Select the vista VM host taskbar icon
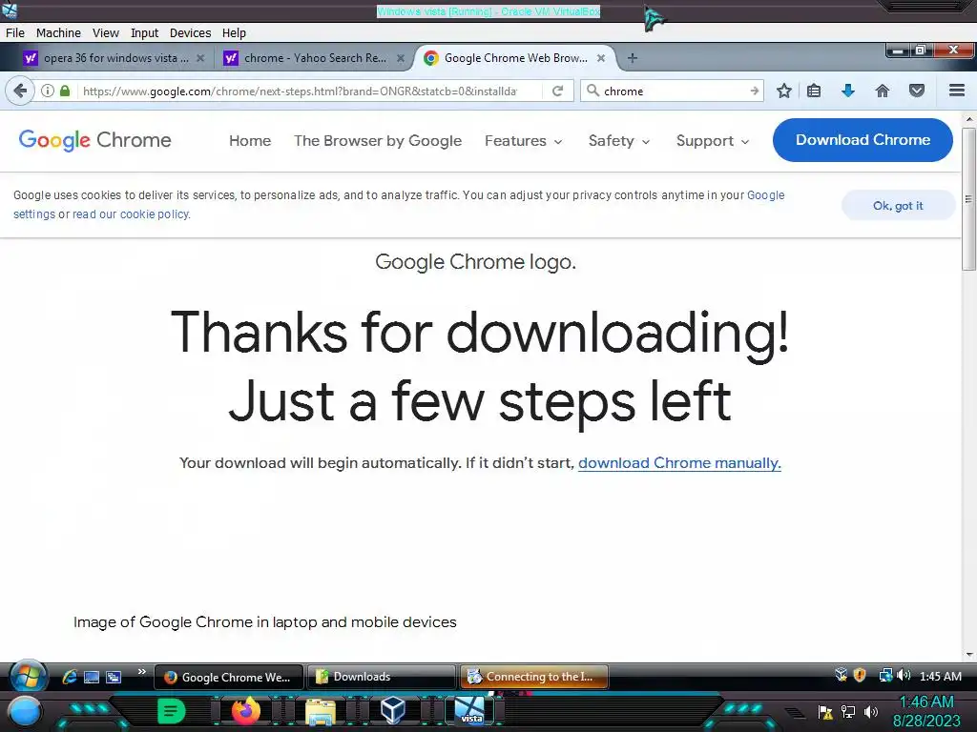This screenshot has height=732, width=977. [x=470, y=711]
